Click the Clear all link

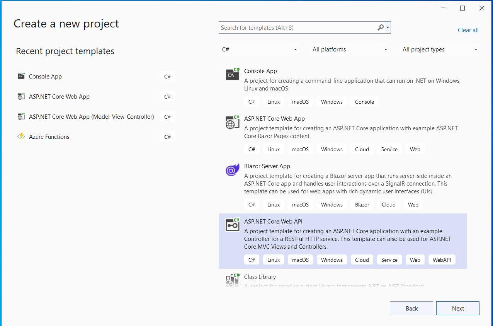[x=468, y=30]
